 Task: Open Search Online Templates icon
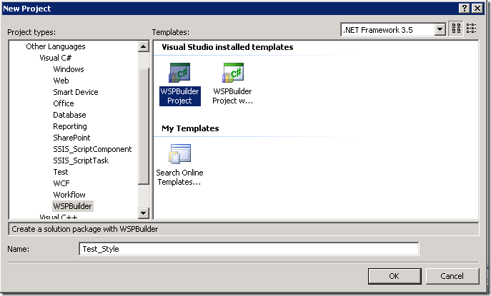[x=179, y=154]
